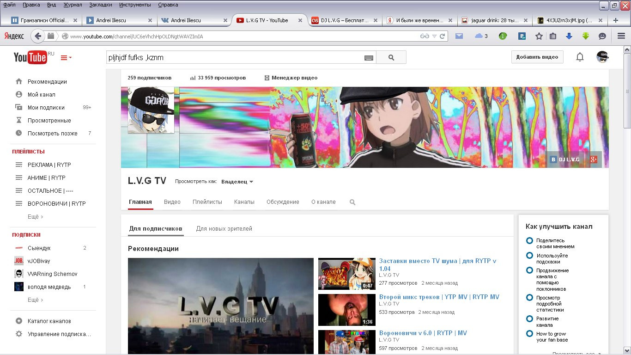This screenshot has width=631, height=355.
Task: Open the on-screen keyboard in YouTube search
Action: [369, 58]
